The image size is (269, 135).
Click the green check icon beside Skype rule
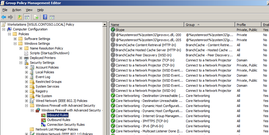(113, 30)
